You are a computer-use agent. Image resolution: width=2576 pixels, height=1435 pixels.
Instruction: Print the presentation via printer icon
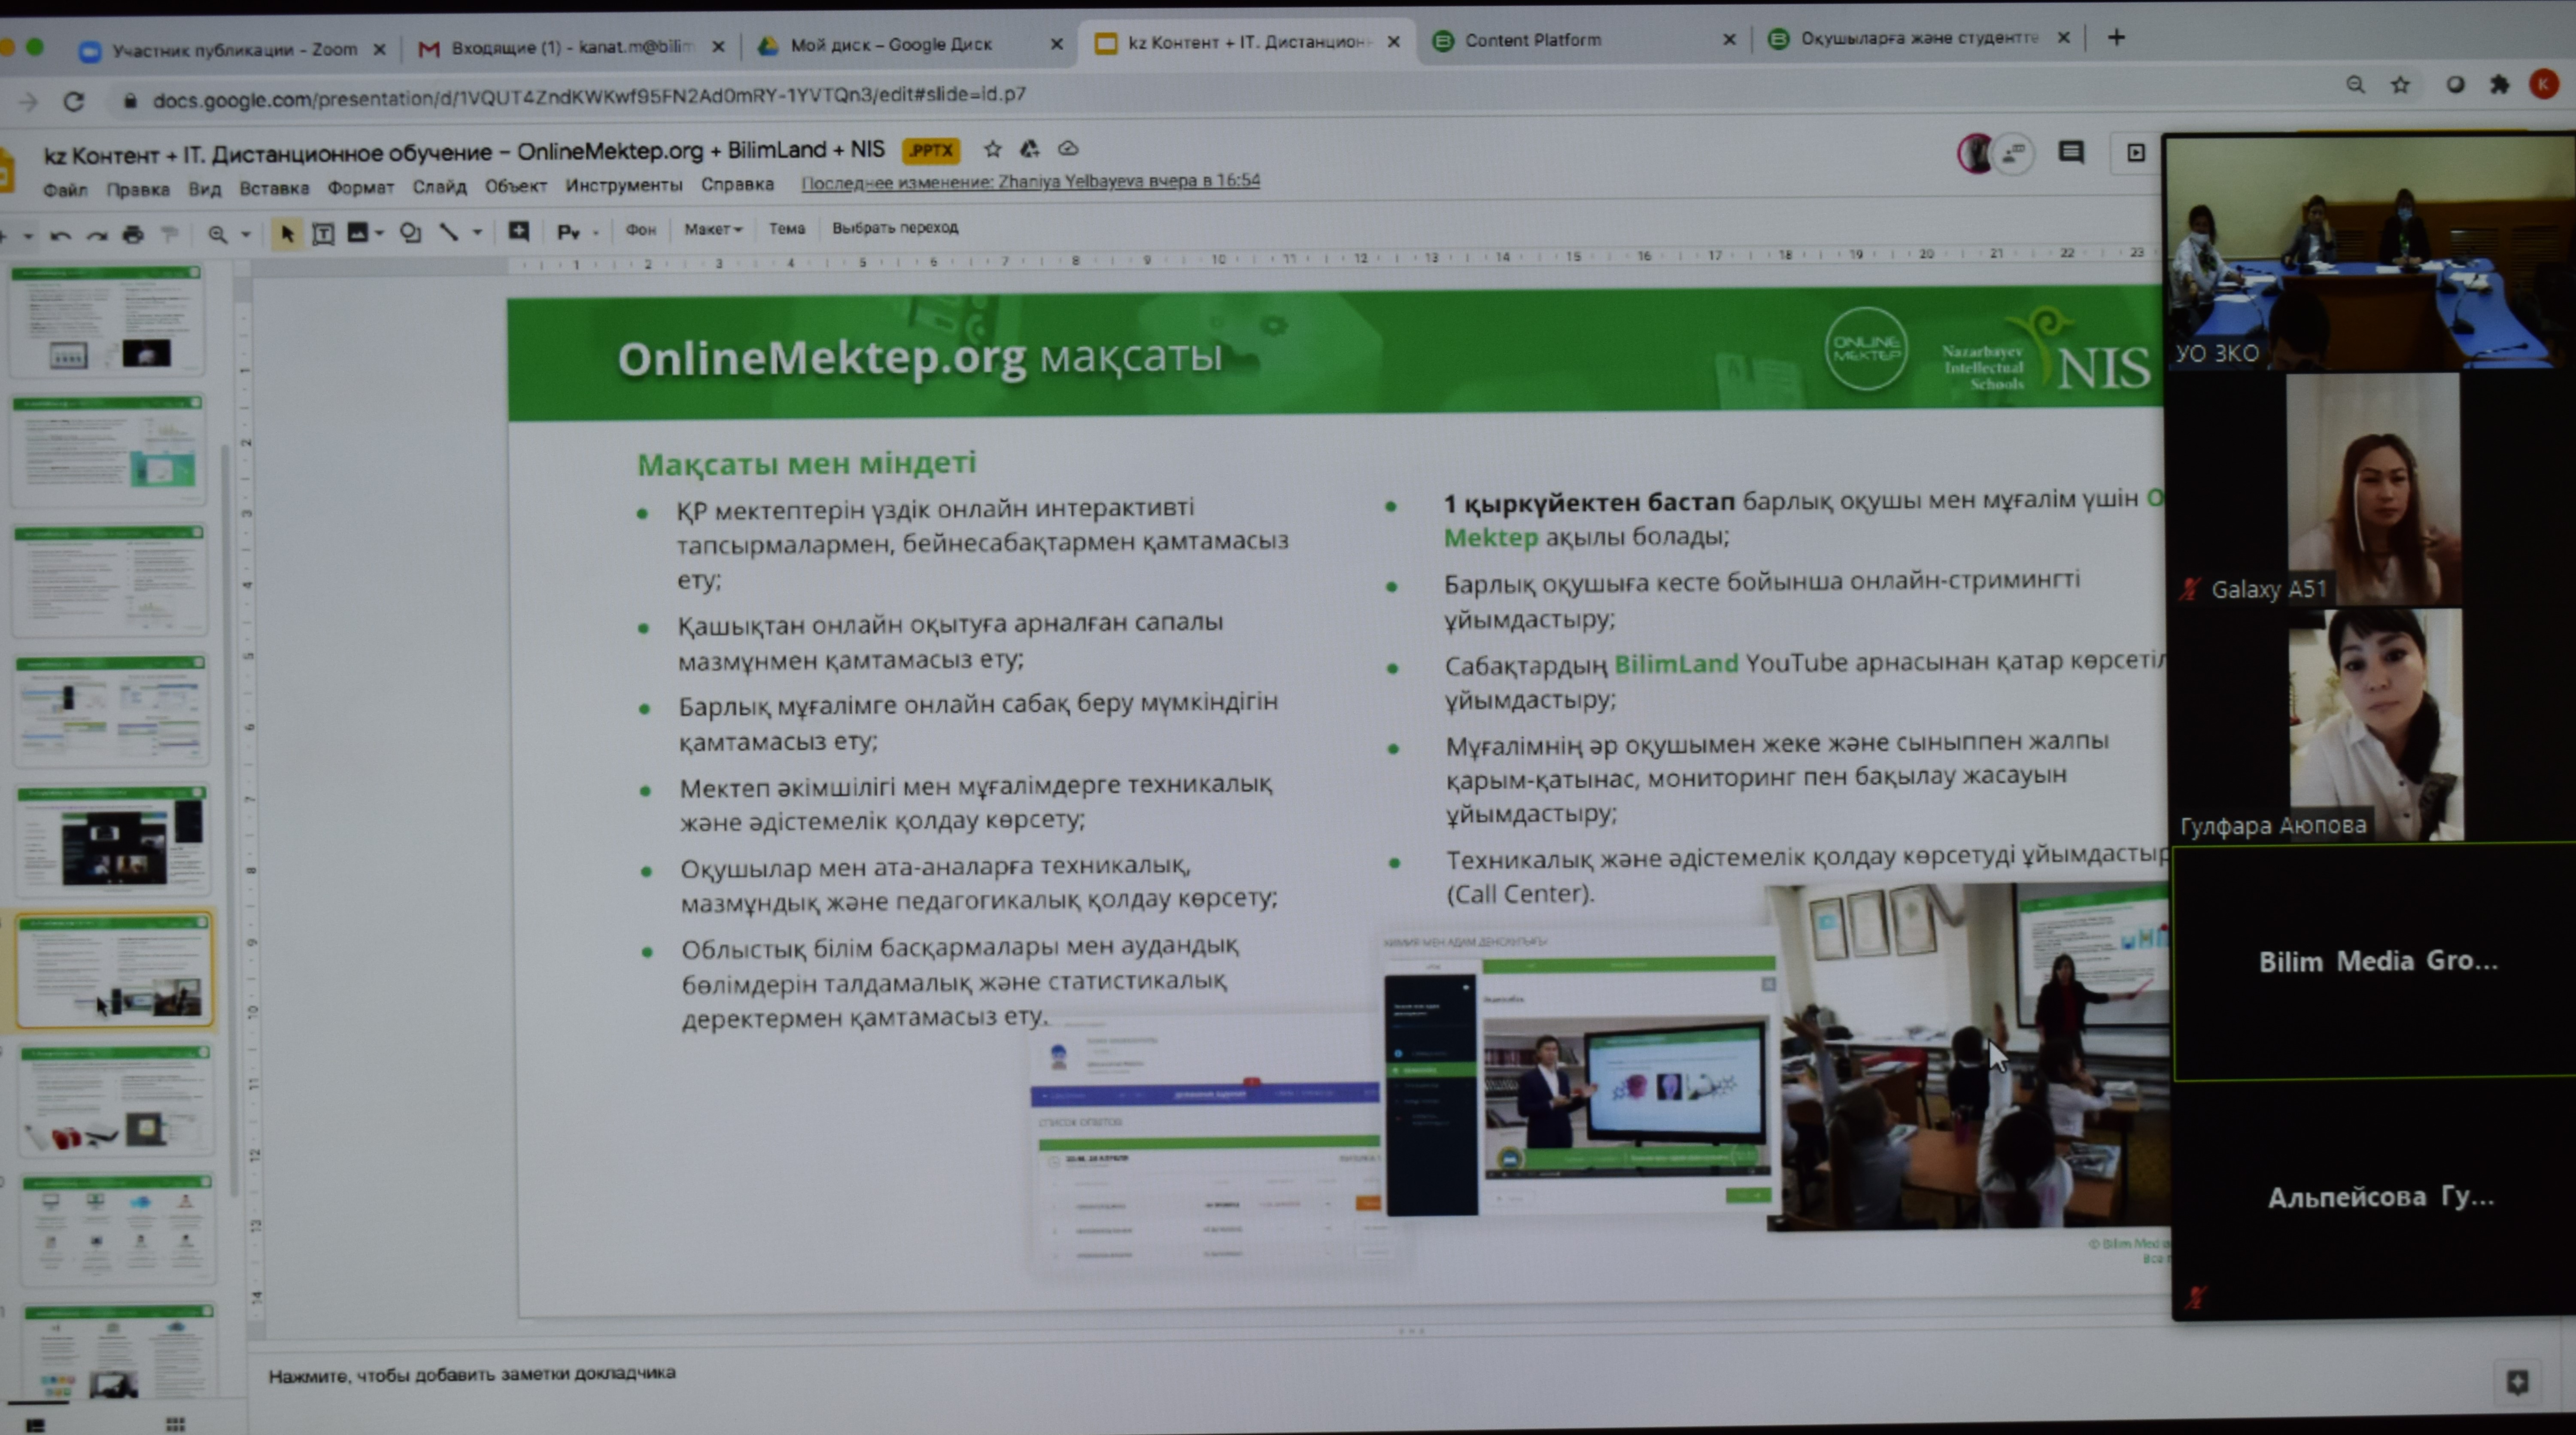pos(133,234)
